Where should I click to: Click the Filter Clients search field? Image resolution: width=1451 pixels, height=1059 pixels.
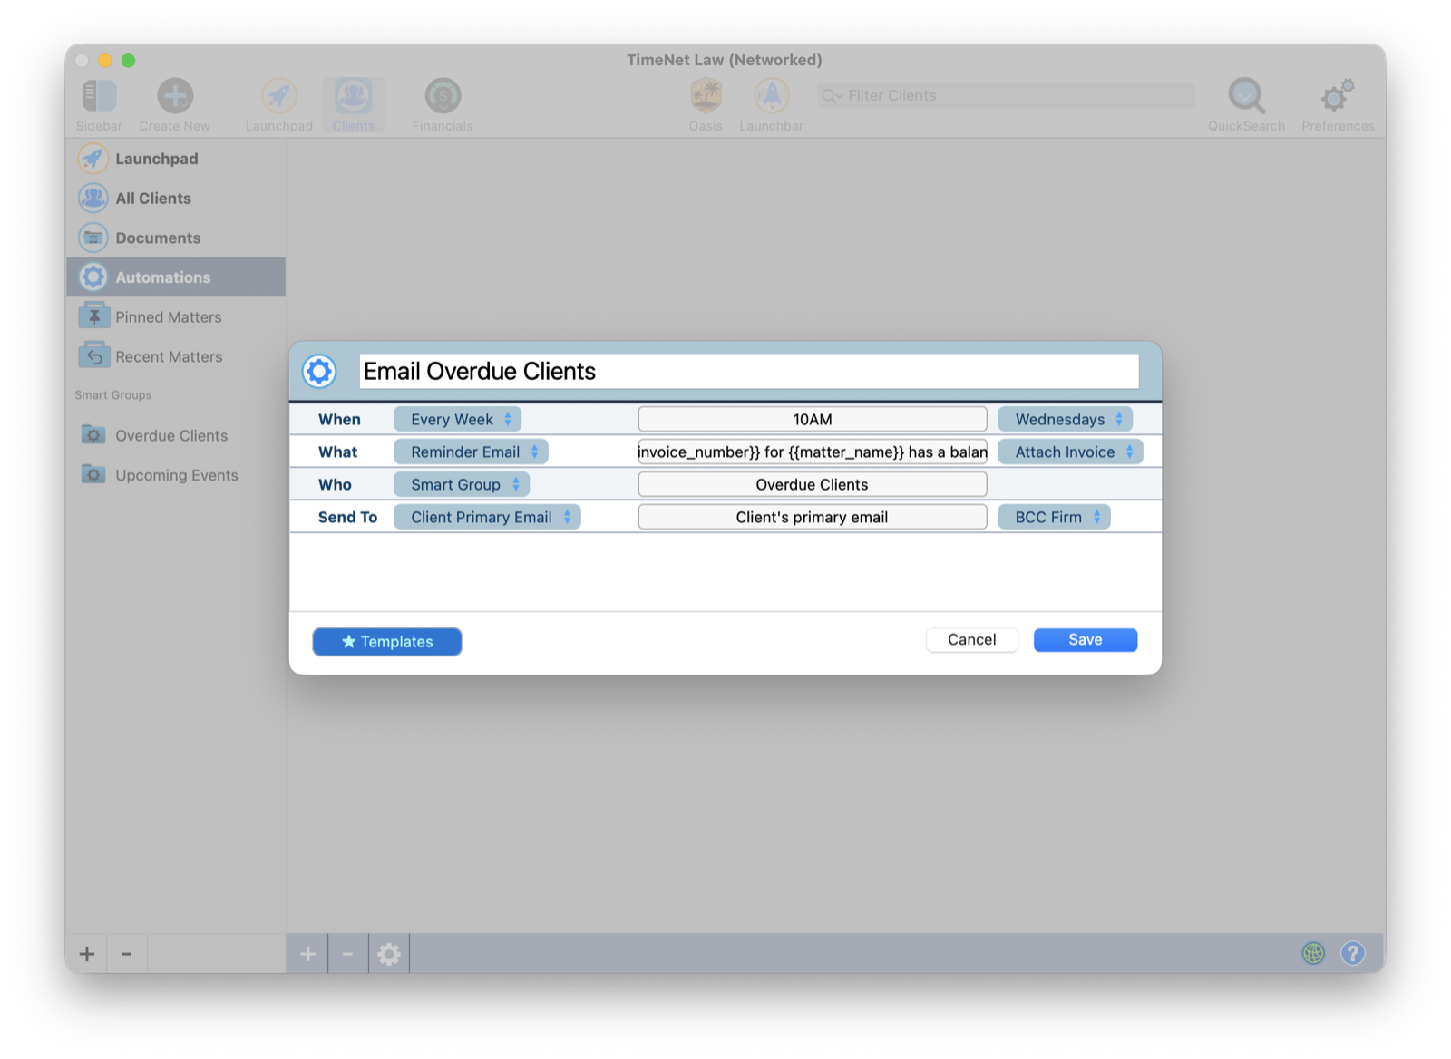(1006, 95)
